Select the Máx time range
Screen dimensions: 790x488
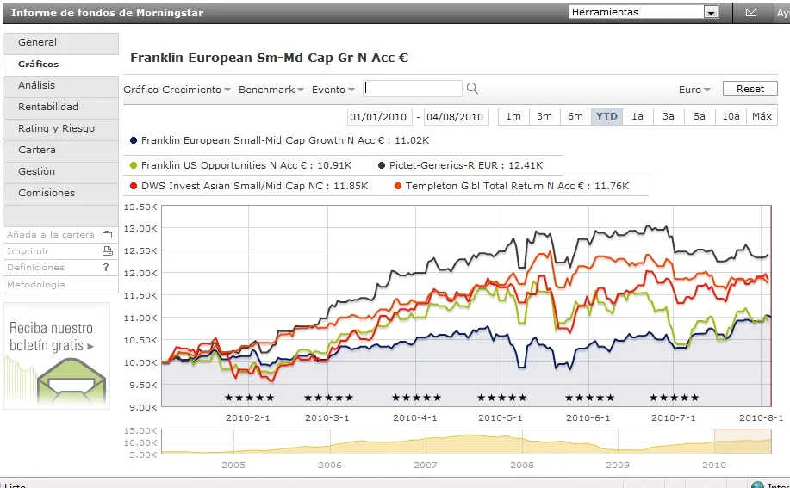tap(762, 116)
